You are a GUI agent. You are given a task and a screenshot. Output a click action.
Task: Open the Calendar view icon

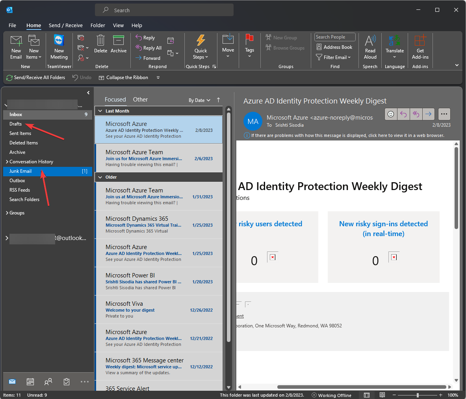pyautogui.click(x=30, y=381)
